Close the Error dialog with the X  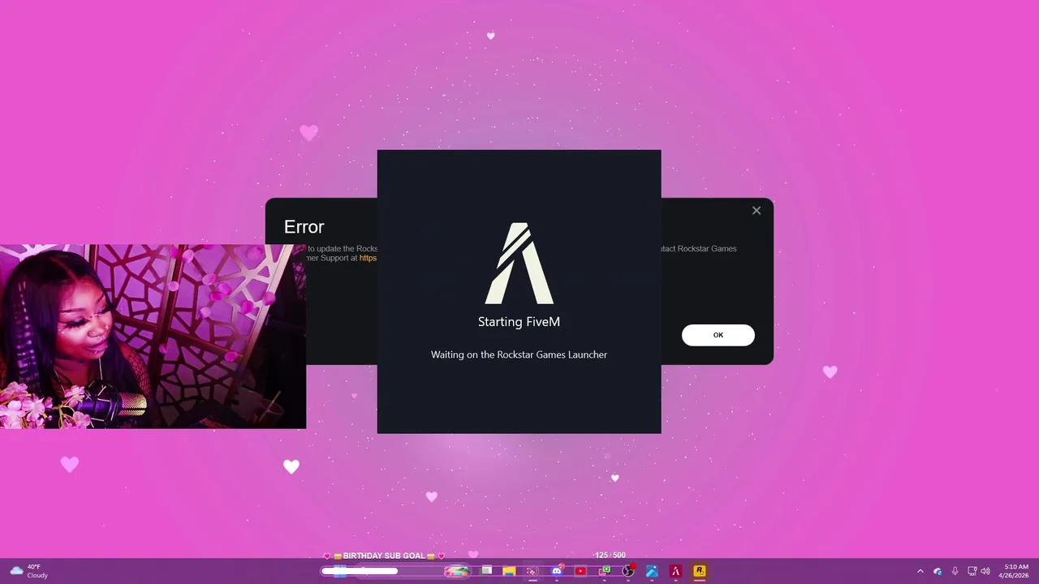[757, 211]
